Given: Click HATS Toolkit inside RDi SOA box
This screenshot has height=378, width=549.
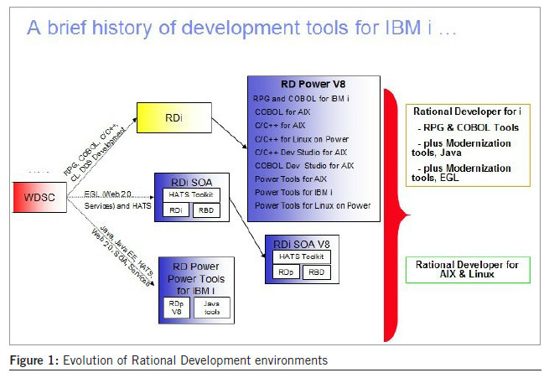Looking at the screenshot, I should point(191,195).
